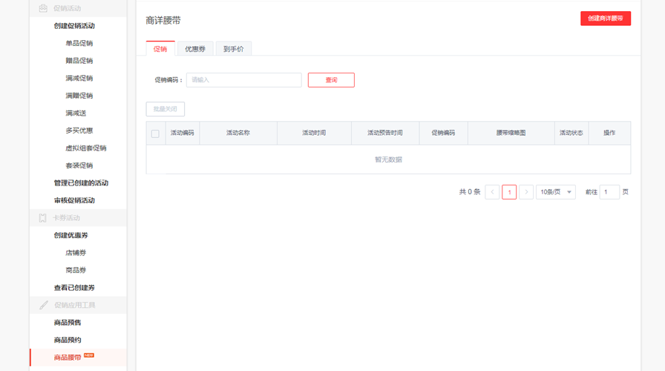This screenshot has height=371, width=665.
Task: Click the 促销活动 section shop icon
Action: (x=43, y=8)
